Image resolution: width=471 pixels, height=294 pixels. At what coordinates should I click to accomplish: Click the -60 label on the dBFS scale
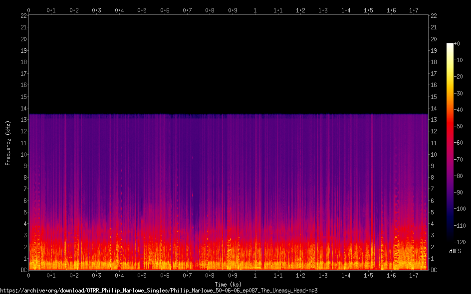[459, 143]
